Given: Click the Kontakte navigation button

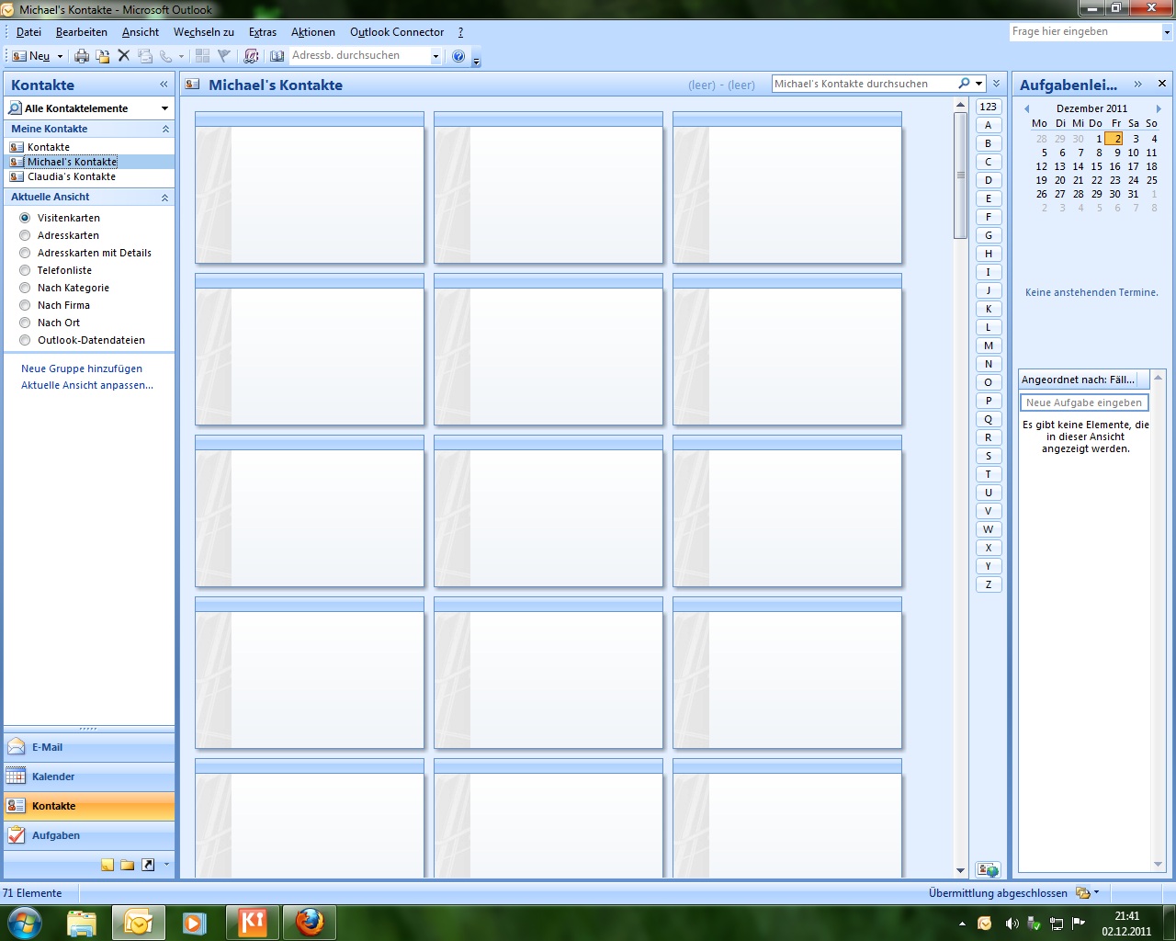Looking at the screenshot, I should pos(89,806).
